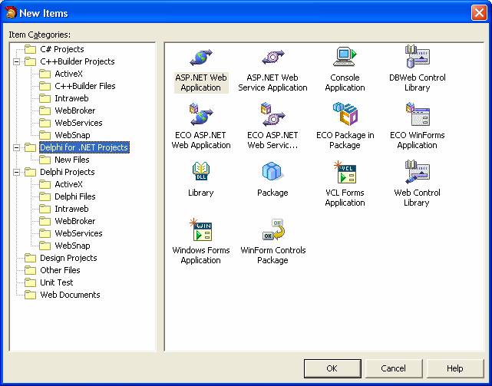Image resolution: width=492 pixels, height=386 pixels.
Task: Select Delphi Projects category
Action: tap(67, 172)
